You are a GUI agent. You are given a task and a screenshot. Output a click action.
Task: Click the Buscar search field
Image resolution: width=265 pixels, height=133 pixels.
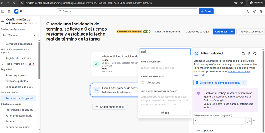coord(127,11)
